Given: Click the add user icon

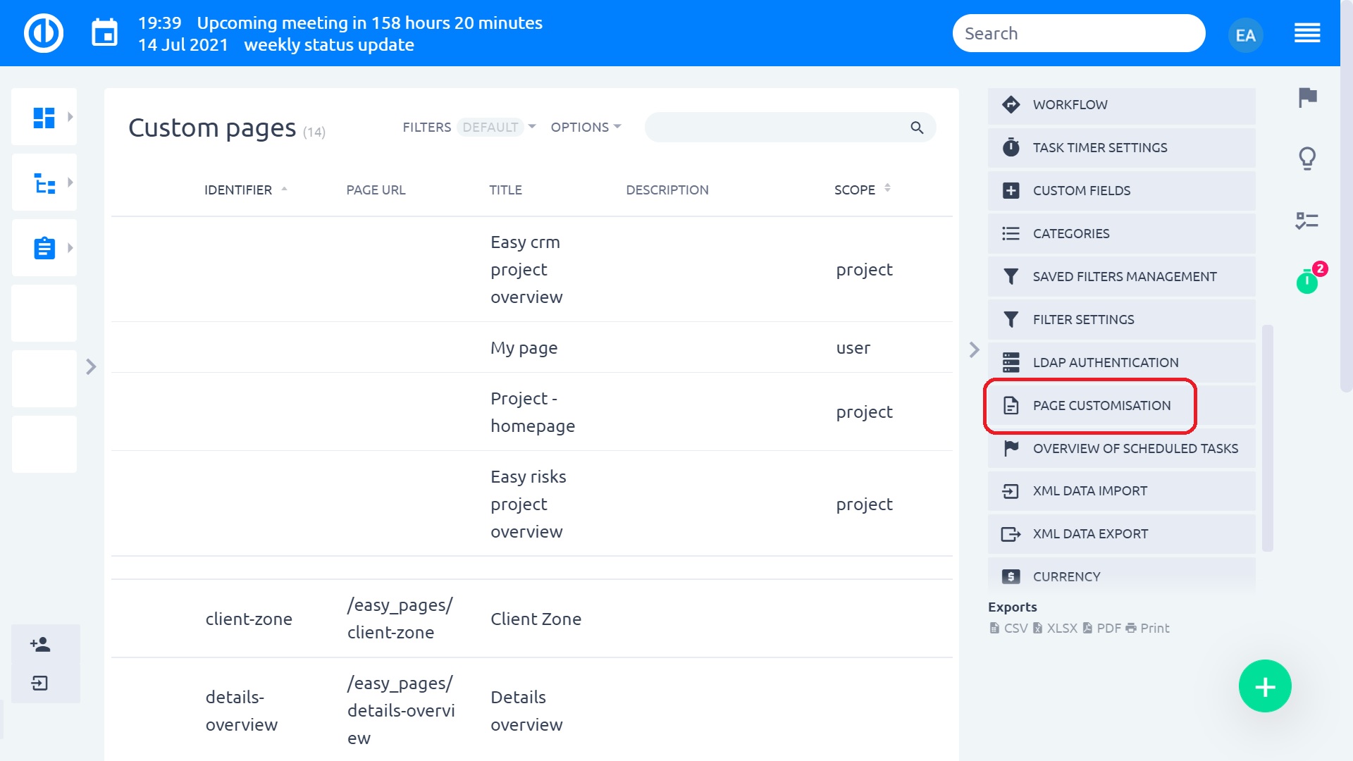Looking at the screenshot, I should (x=40, y=644).
